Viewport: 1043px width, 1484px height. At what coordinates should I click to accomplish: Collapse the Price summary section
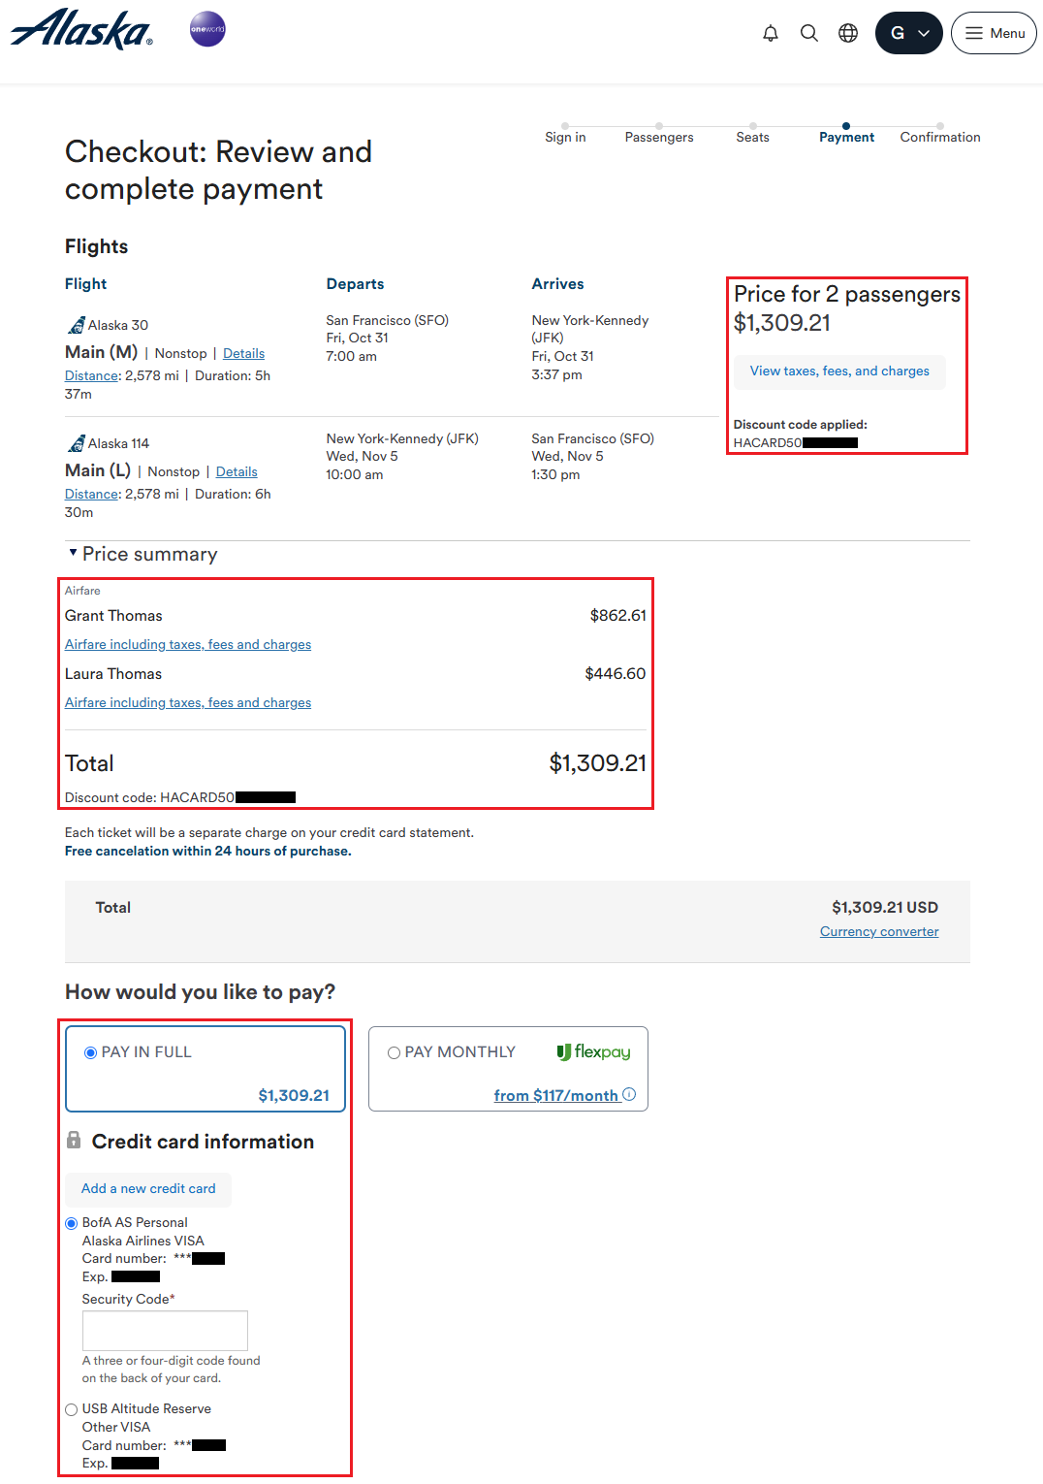pyautogui.click(x=73, y=553)
